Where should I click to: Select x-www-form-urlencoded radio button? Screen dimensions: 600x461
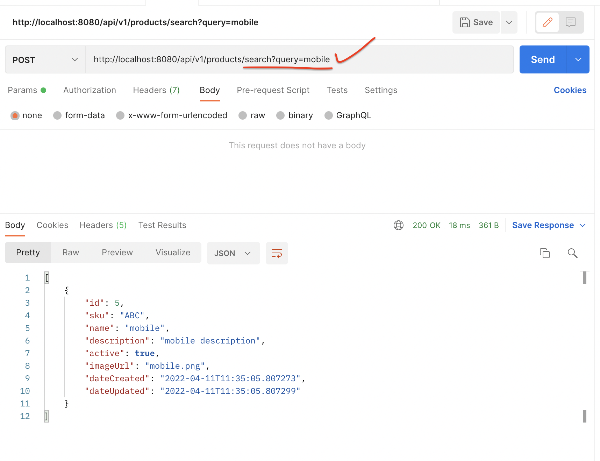120,115
